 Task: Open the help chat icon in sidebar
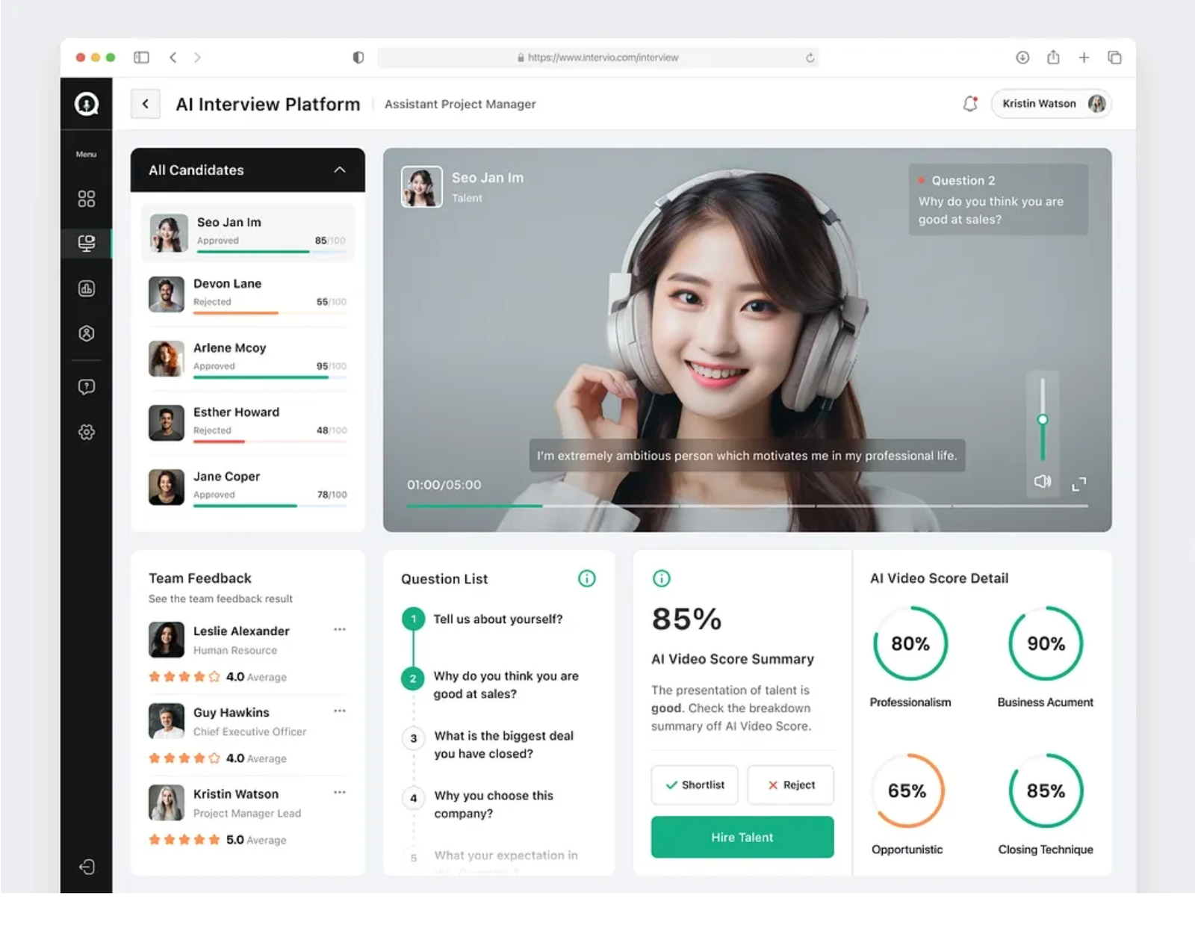tap(87, 386)
